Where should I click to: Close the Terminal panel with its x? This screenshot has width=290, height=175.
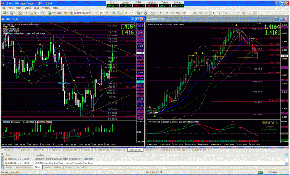(x=2, y=154)
